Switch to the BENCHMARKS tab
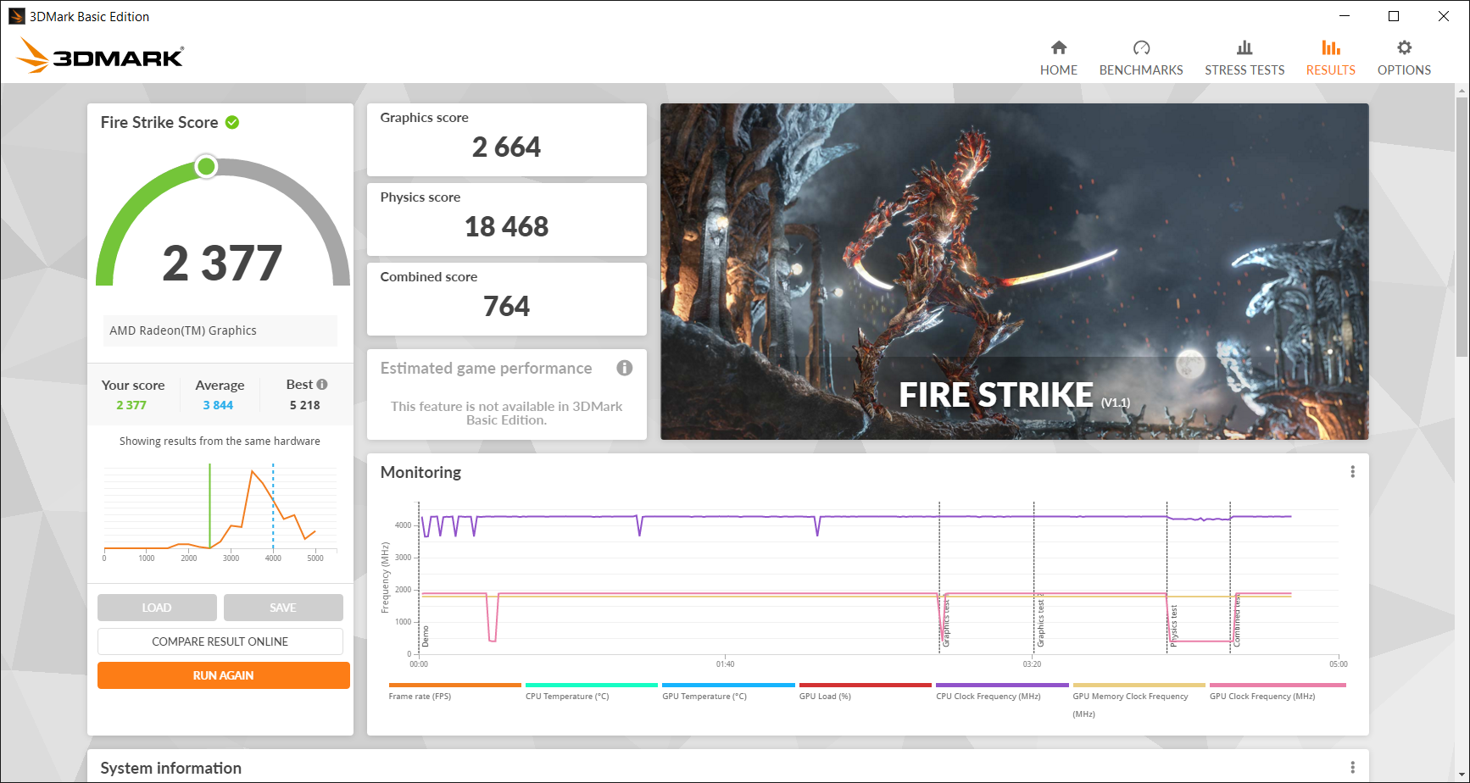This screenshot has height=783, width=1470. pos(1141,58)
